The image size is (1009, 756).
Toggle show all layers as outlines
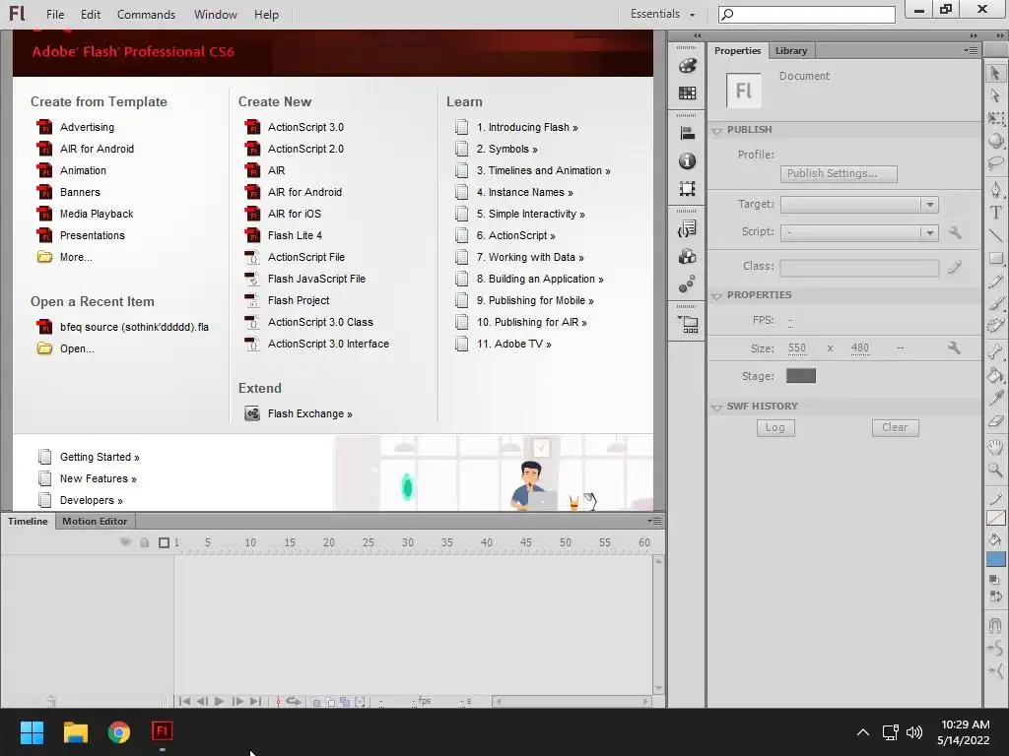pos(164,542)
